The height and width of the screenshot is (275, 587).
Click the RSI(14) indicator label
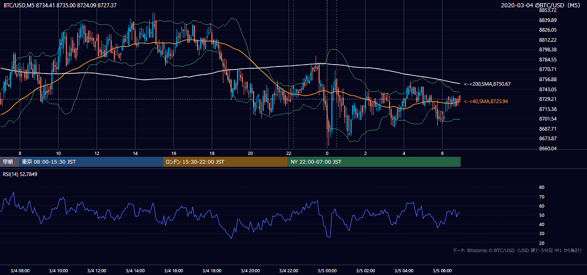tap(21, 174)
